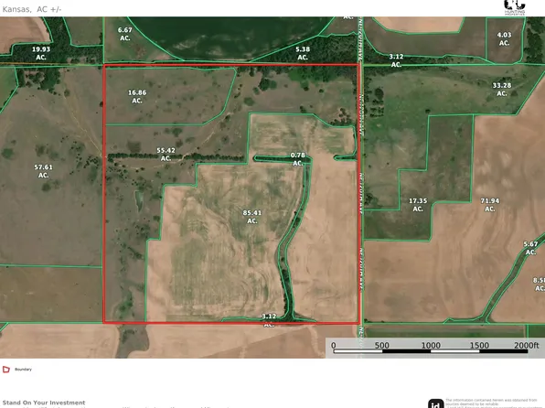Click the '5.38 AC.' parcel label

303,53
